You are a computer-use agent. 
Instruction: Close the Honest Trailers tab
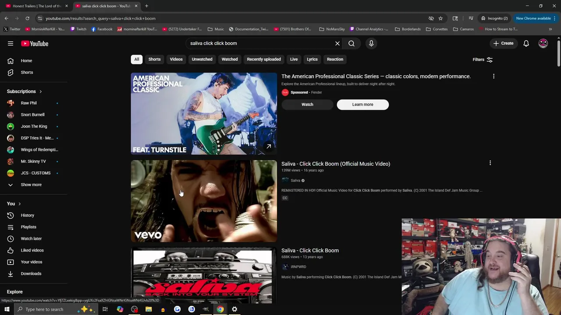(67, 6)
